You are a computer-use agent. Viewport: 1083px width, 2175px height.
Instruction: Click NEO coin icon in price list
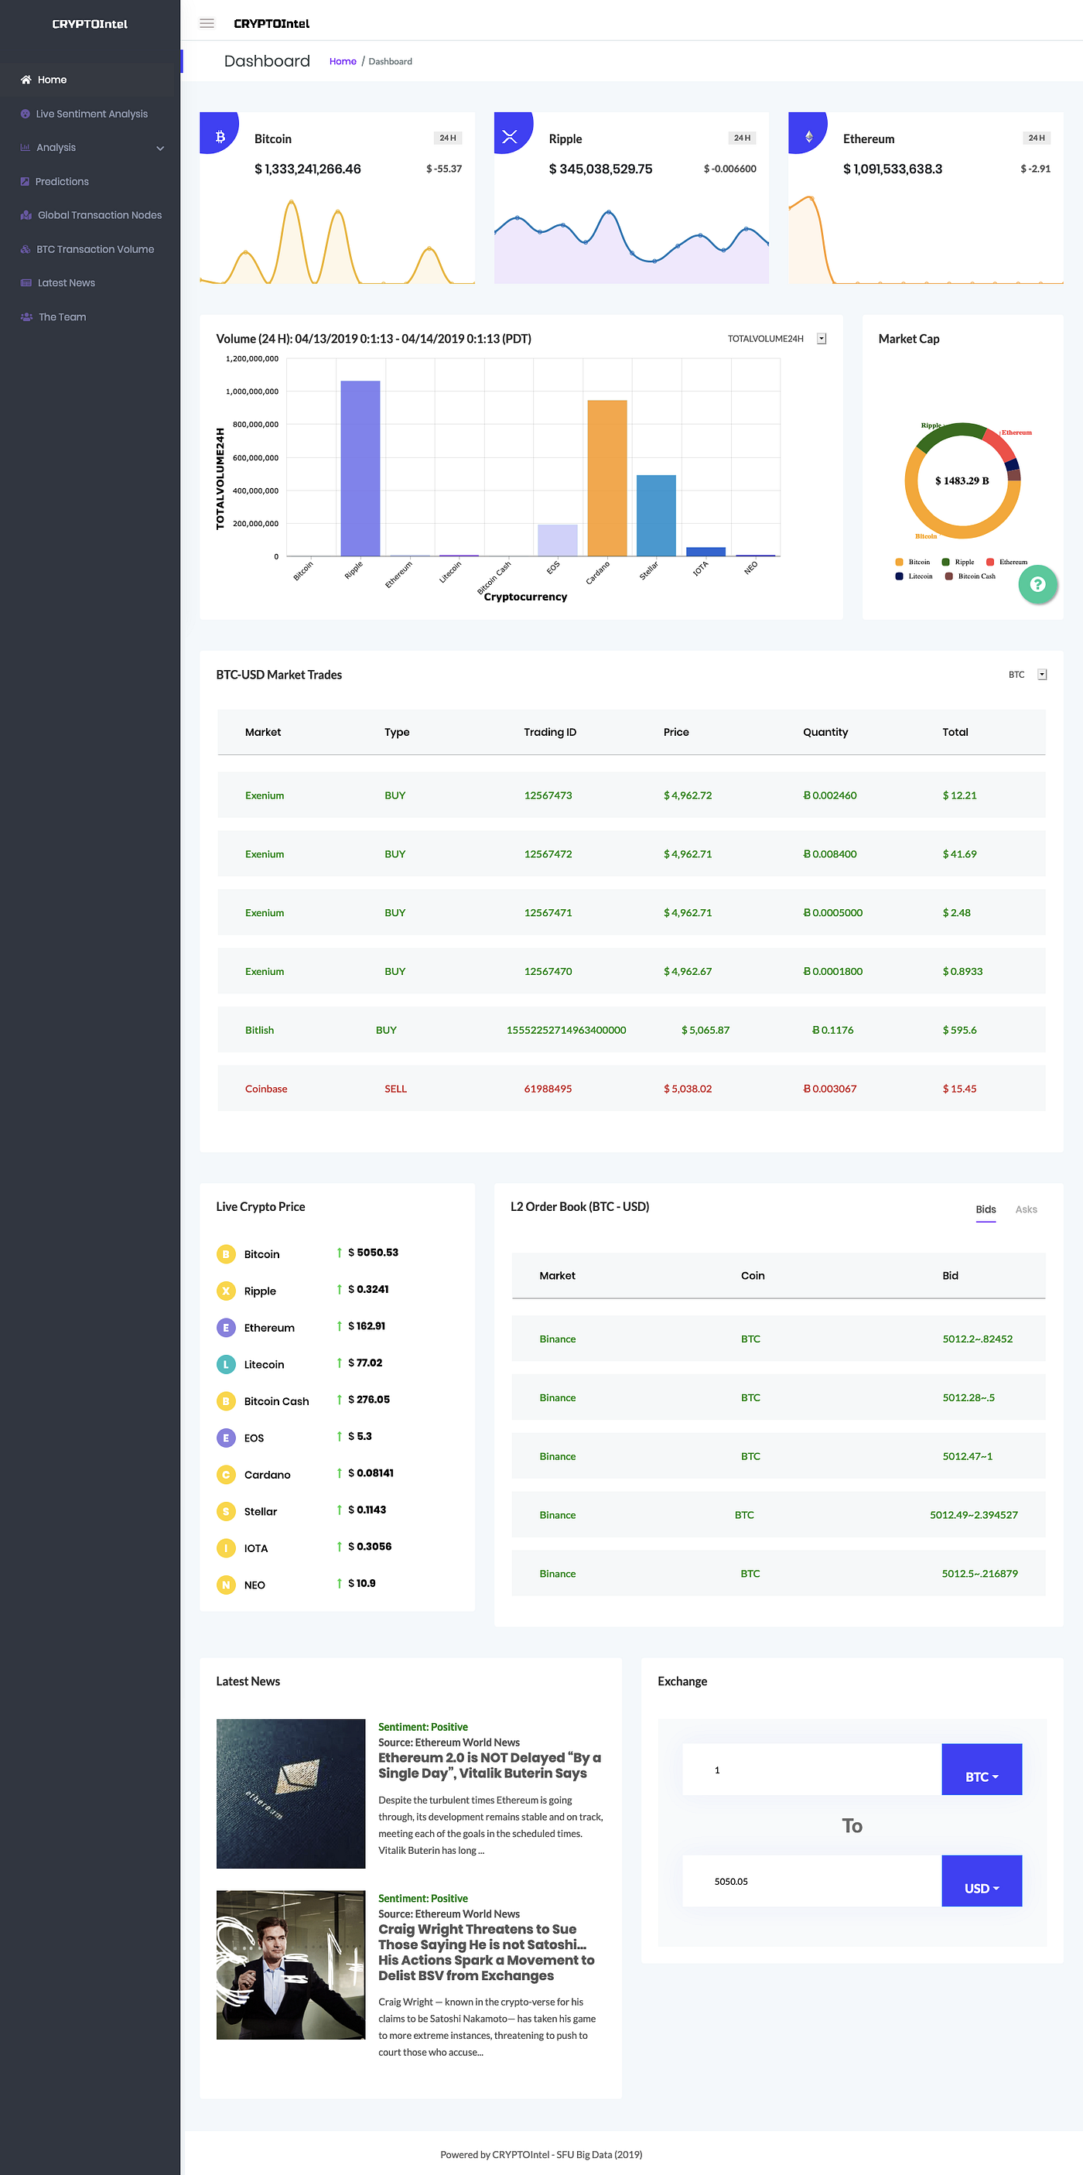click(225, 1584)
